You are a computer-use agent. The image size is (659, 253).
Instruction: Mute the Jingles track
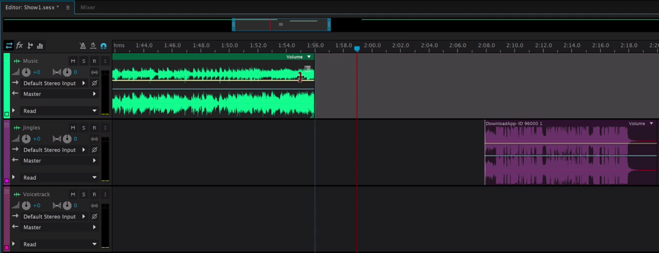73,128
